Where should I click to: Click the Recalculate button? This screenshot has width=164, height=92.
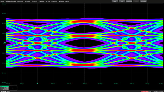(143, 1)
